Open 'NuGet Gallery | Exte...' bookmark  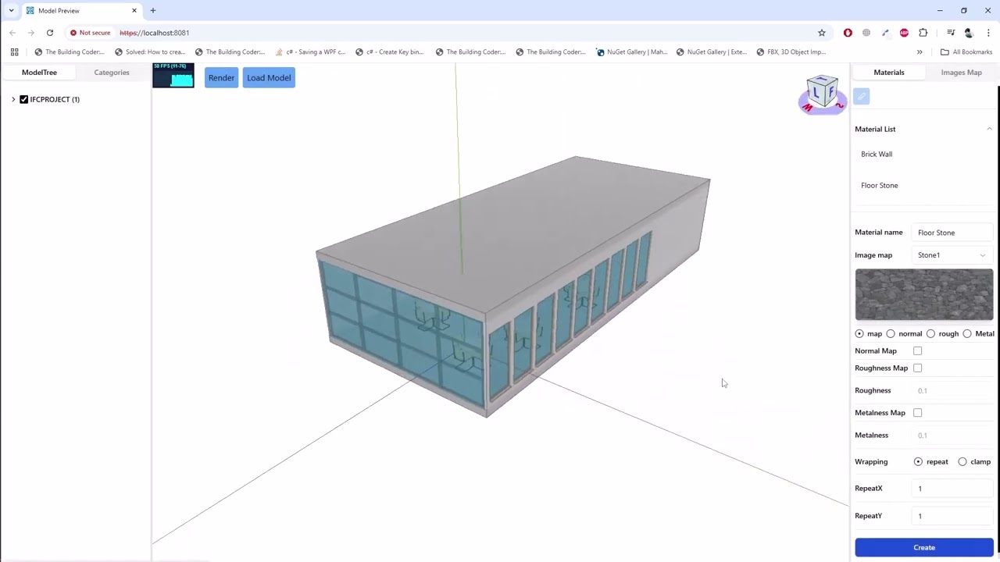tap(711, 52)
